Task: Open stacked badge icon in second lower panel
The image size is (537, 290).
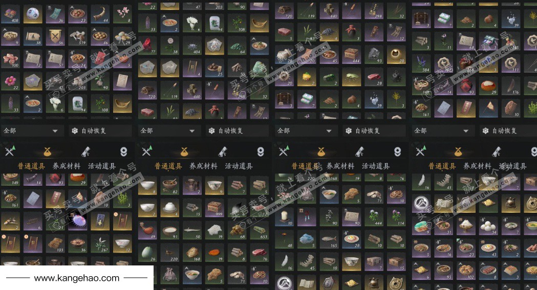Action: (x=261, y=151)
